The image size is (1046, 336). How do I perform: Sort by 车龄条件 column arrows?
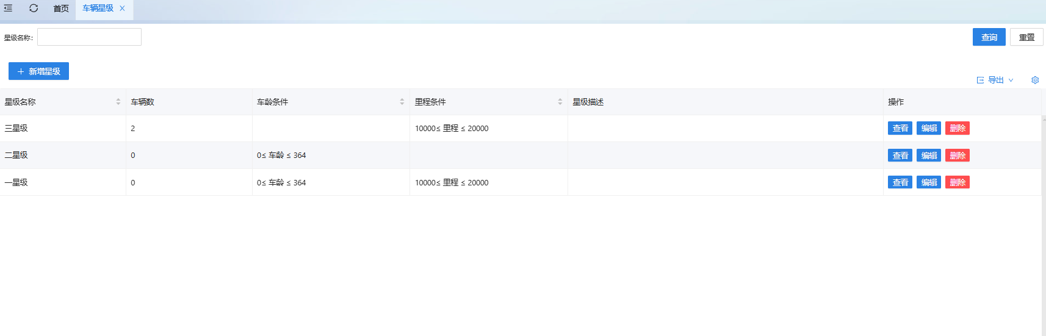click(402, 102)
